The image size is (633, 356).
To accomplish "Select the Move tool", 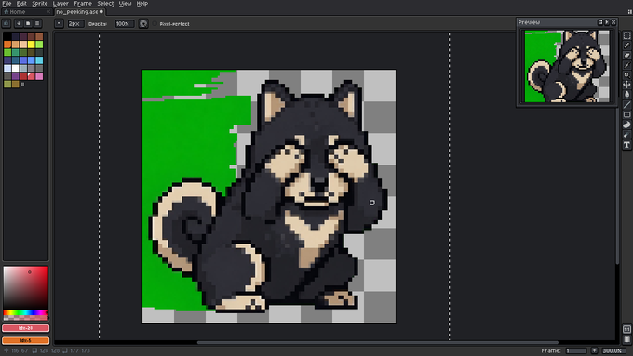I will [x=626, y=85].
